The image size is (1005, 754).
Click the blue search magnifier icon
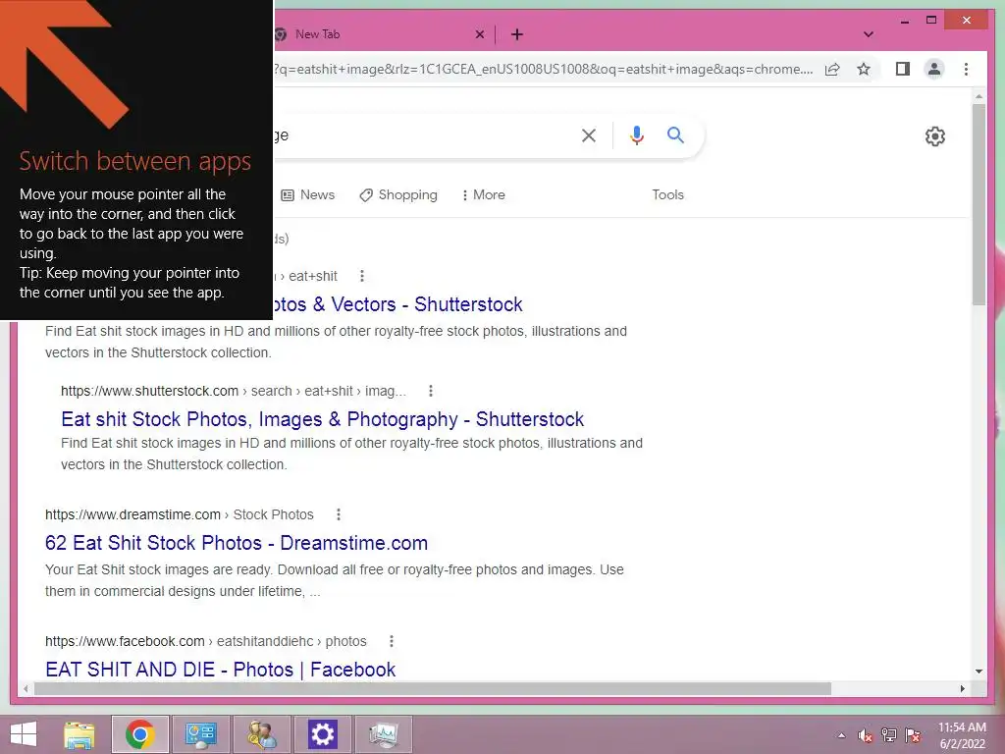click(675, 135)
